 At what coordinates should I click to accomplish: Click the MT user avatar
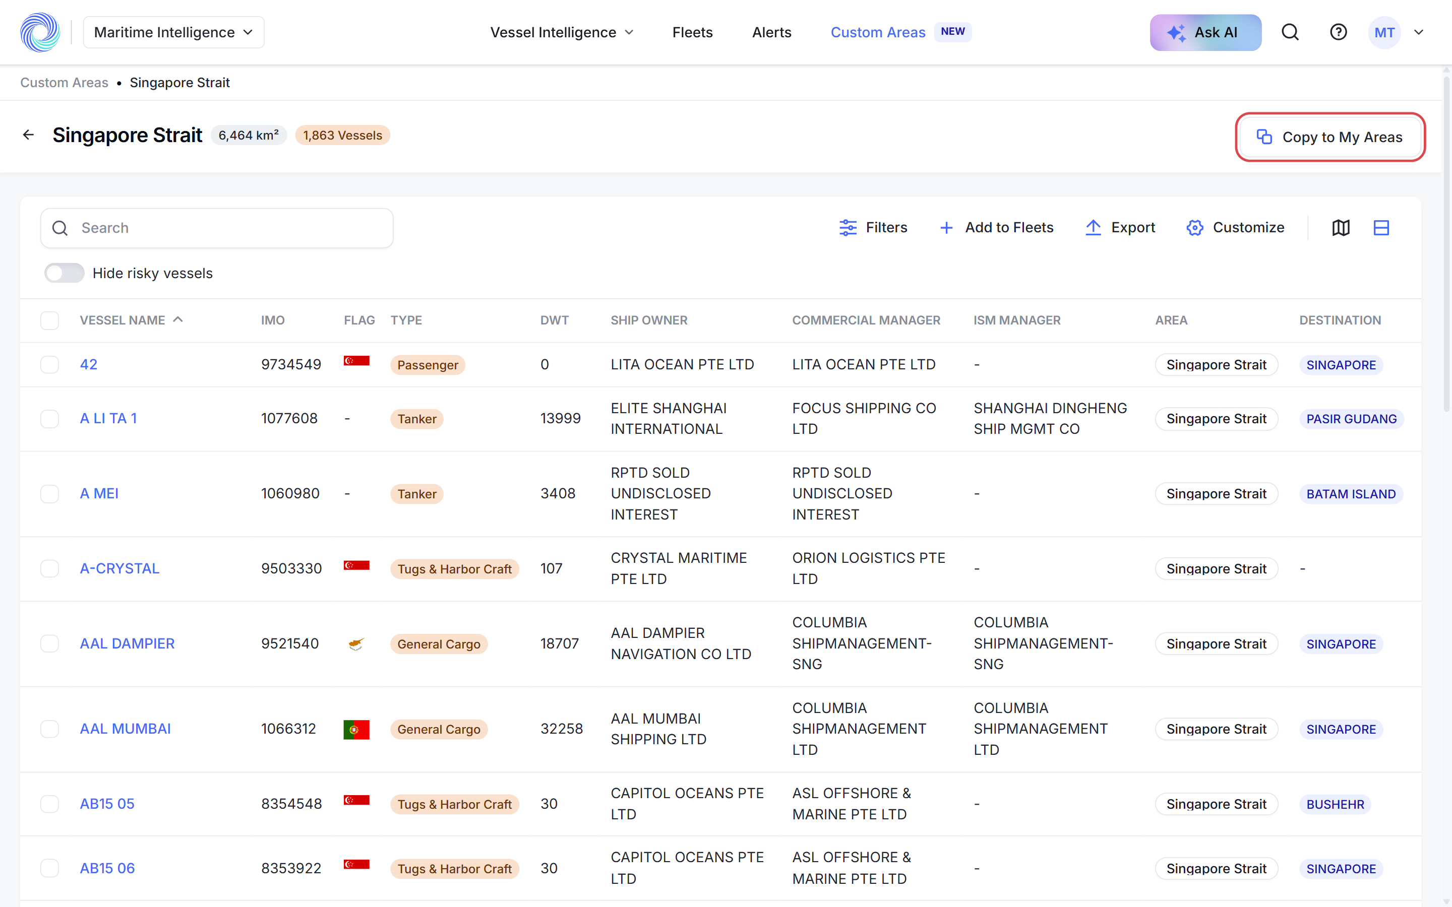(1384, 32)
